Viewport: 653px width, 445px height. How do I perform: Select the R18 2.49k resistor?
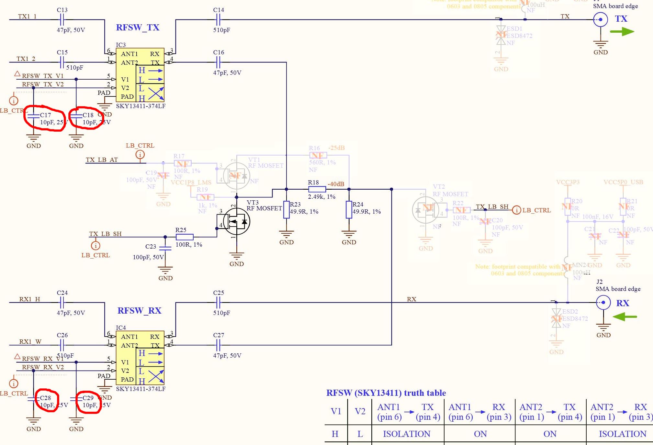coord(317,189)
